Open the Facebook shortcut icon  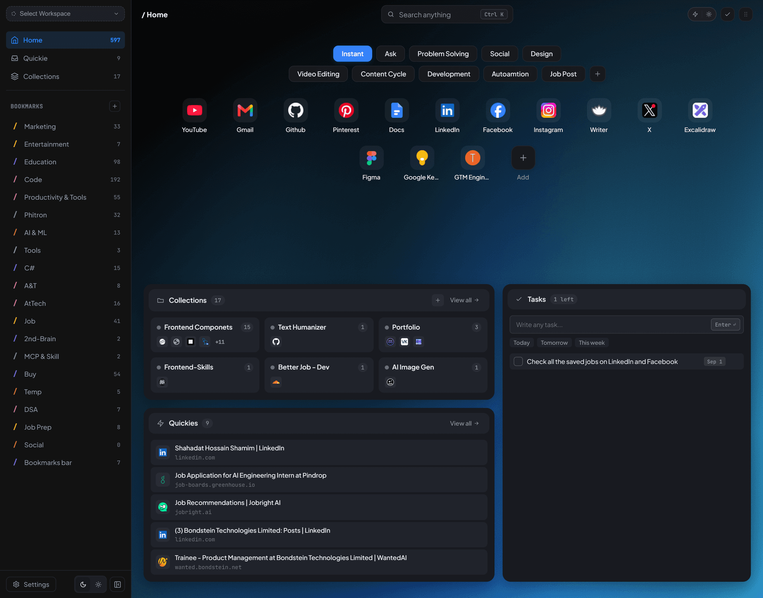pos(498,110)
